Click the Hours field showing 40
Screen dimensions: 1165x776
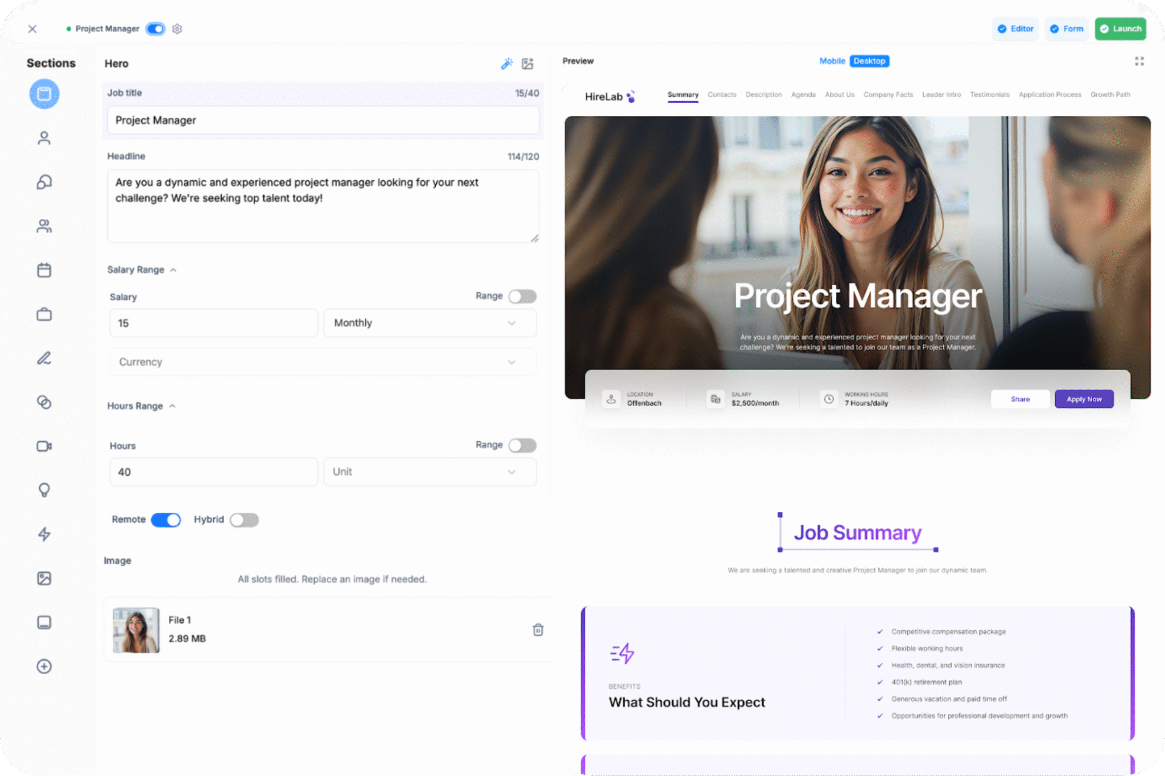coord(213,472)
